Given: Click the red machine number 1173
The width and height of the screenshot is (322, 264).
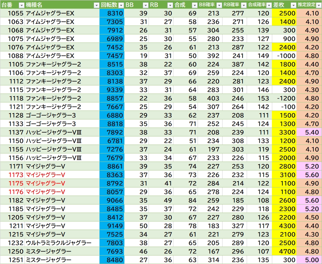Looking at the screenshot, I should click(x=16, y=175).
